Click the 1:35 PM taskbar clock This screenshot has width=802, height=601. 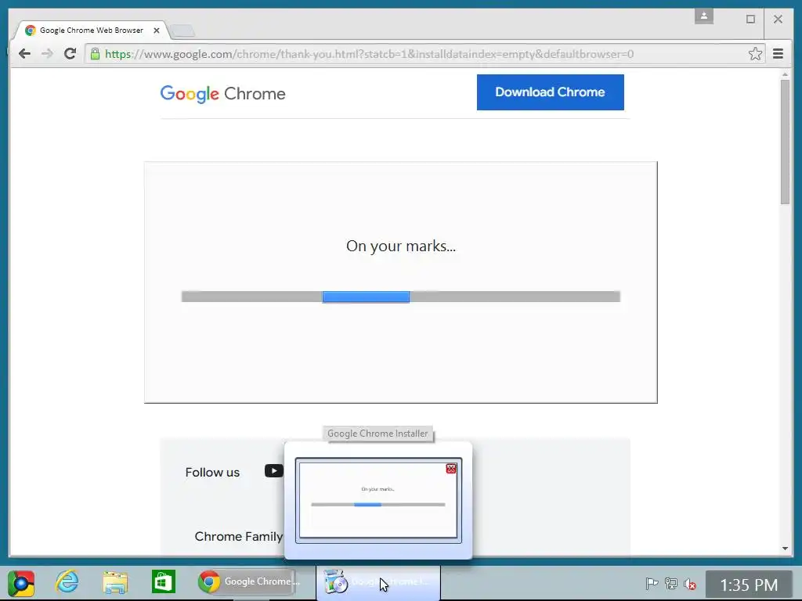[749, 585]
